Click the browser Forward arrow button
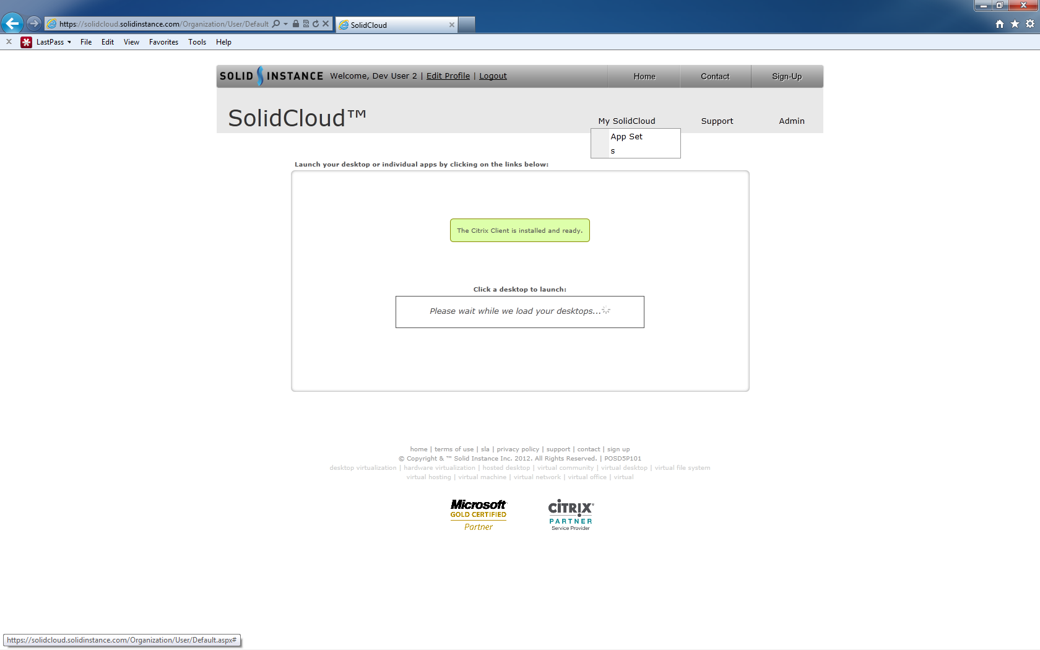Image resolution: width=1040 pixels, height=650 pixels. click(x=34, y=24)
